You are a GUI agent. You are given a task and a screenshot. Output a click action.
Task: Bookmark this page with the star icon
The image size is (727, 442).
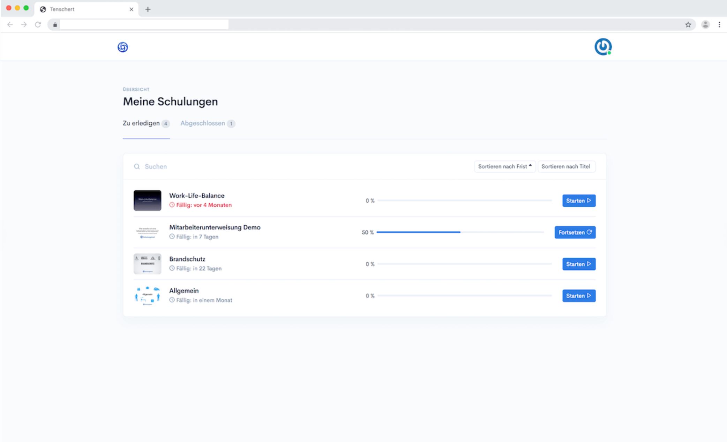pos(688,24)
